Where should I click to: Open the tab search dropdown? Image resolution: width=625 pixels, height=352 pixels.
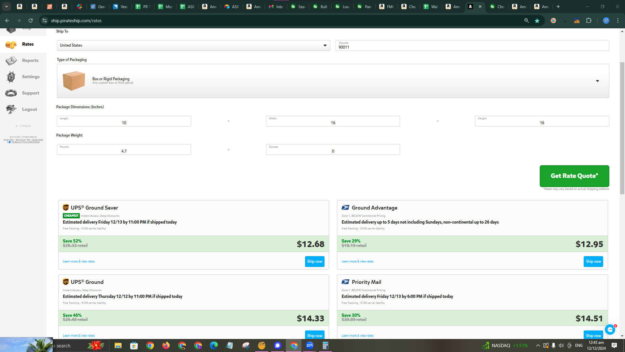pos(7,7)
